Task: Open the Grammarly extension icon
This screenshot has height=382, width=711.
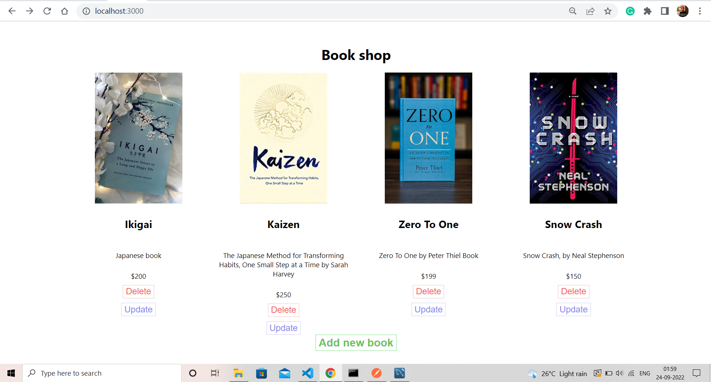Action: [630, 11]
